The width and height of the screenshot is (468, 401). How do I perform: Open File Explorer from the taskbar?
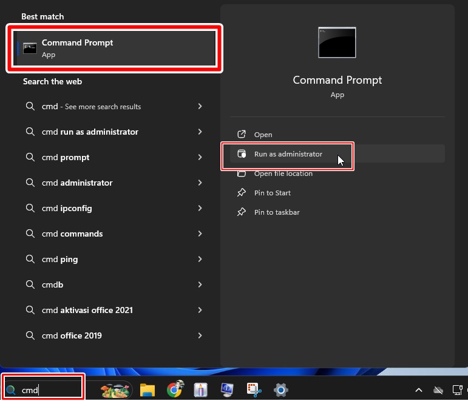[x=148, y=389]
